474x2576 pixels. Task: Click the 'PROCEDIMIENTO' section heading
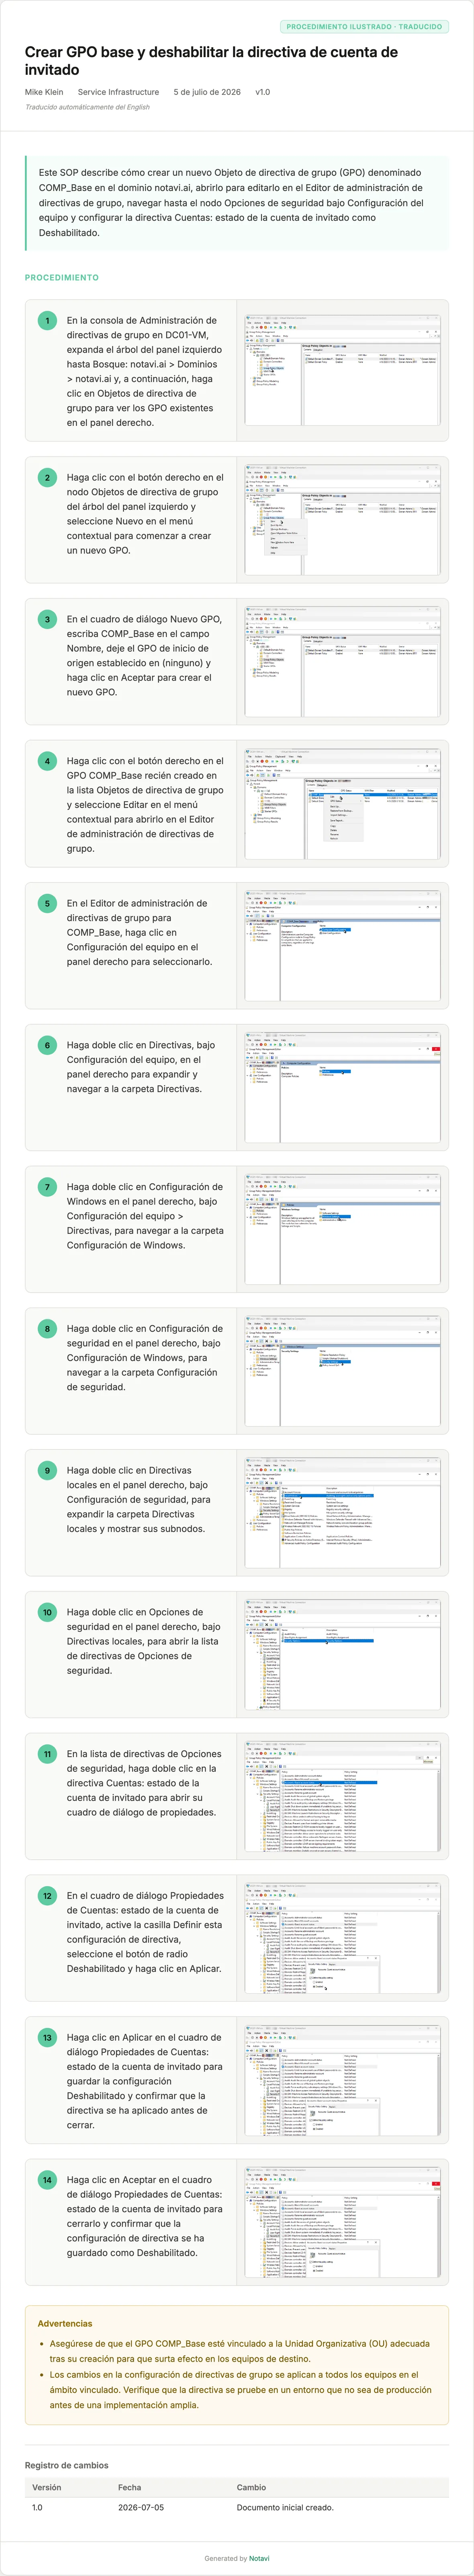coord(62,277)
